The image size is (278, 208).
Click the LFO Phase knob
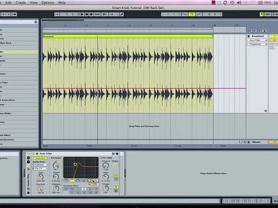tap(105, 188)
